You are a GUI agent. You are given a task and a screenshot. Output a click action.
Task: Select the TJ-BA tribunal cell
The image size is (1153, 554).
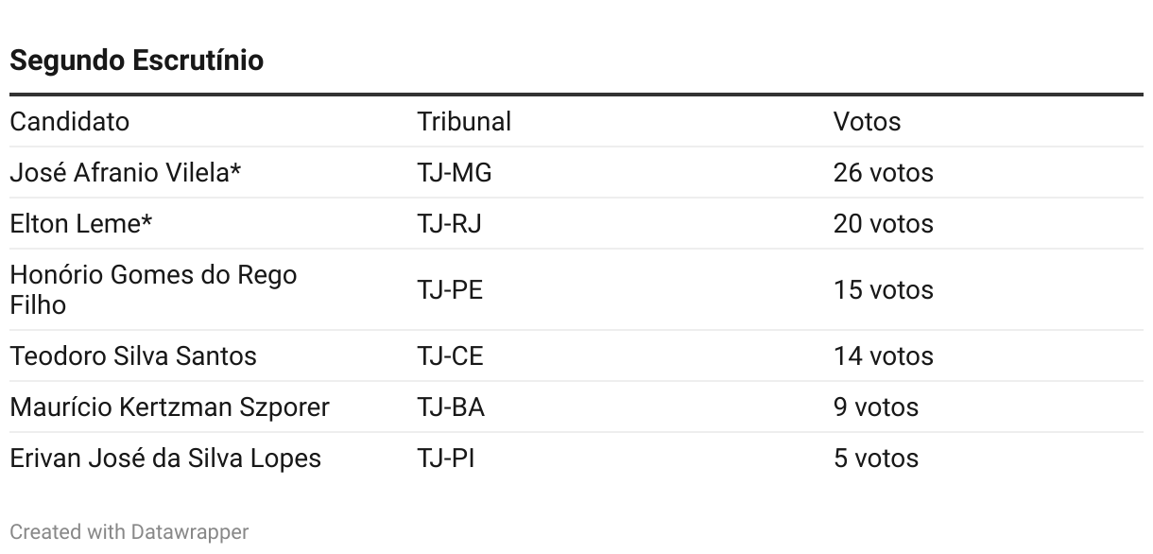451,407
